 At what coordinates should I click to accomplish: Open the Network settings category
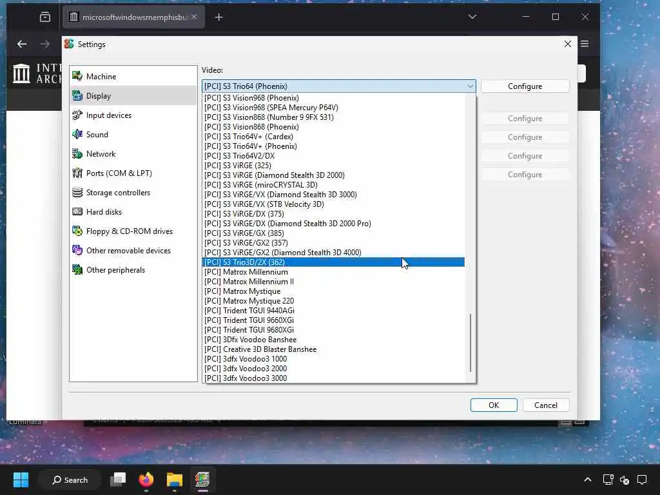tap(133, 153)
